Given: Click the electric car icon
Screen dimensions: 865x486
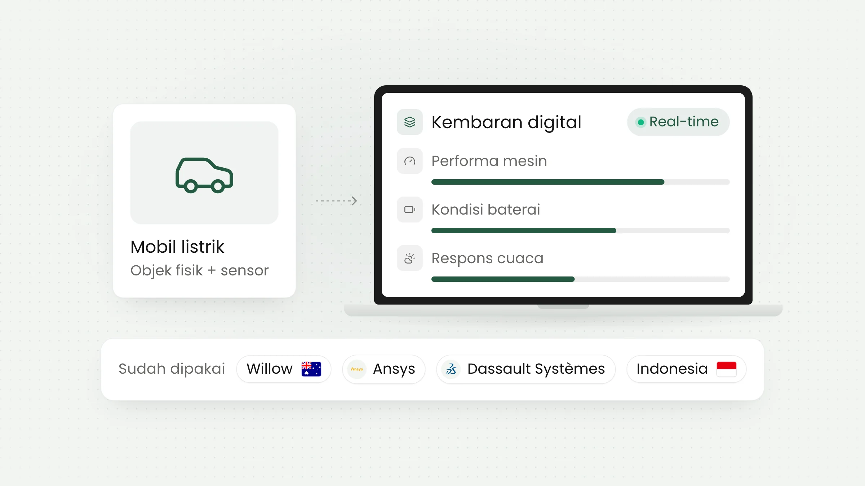Looking at the screenshot, I should coord(204,175).
